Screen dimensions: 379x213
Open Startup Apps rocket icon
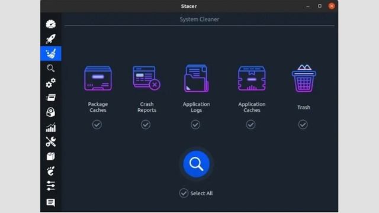(51, 39)
